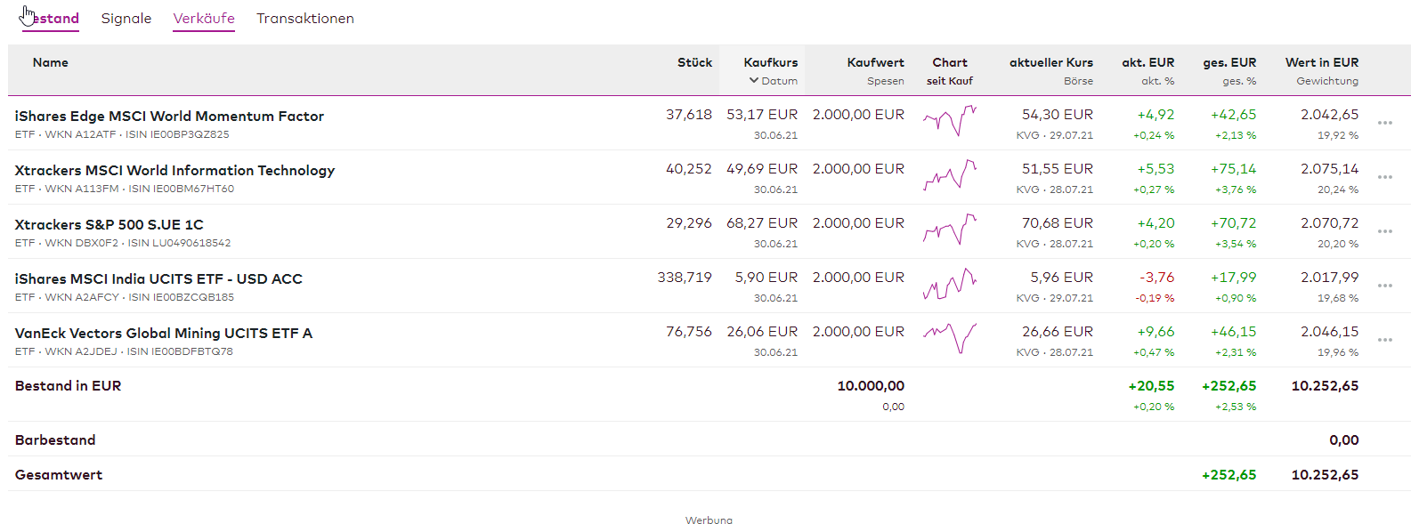
Task: Open mini chart for Xtrackers S&P 500
Action: click(949, 229)
